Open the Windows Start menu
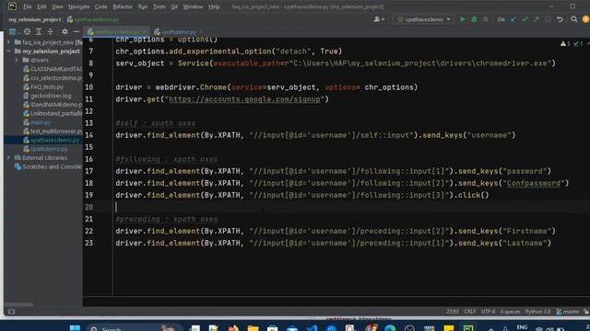Viewport: 590px width, 331px height. (x=75, y=327)
